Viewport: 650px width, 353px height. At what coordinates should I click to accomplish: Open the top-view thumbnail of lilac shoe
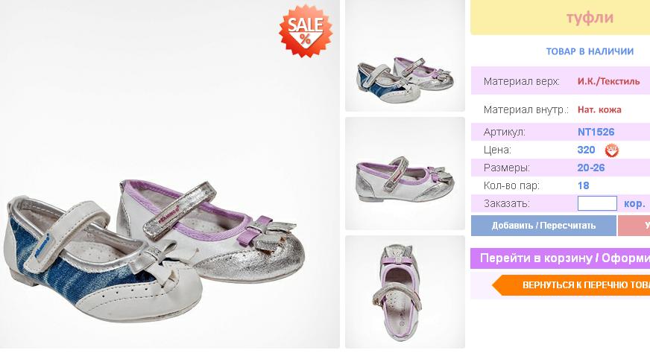[x=405, y=292]
